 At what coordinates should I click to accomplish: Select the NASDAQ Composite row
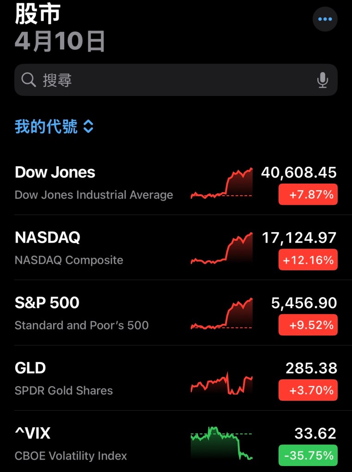69,249
